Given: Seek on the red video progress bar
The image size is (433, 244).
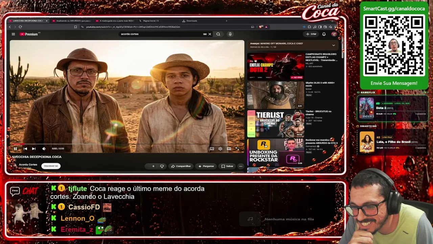Looking at the screenshot, I should tap(127, 144).
